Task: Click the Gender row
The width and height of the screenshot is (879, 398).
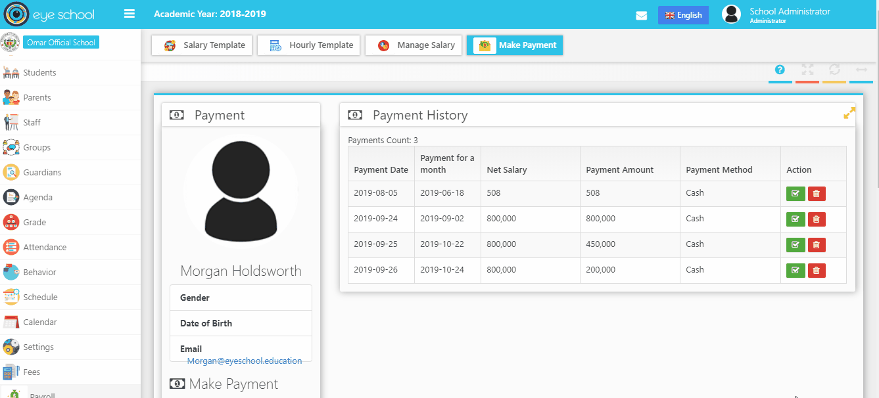Action: (x=241, y=298)
